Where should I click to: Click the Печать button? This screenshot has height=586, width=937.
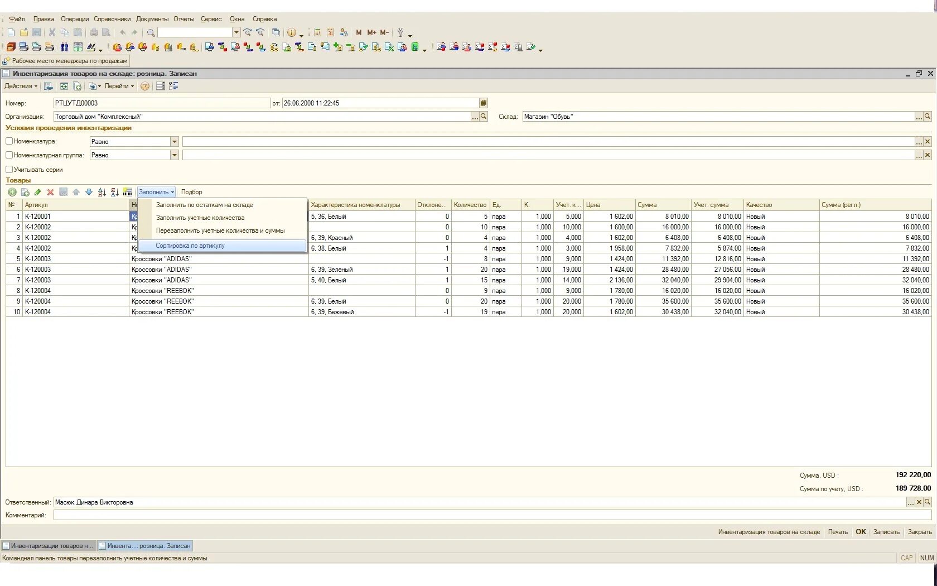[838, 532]
